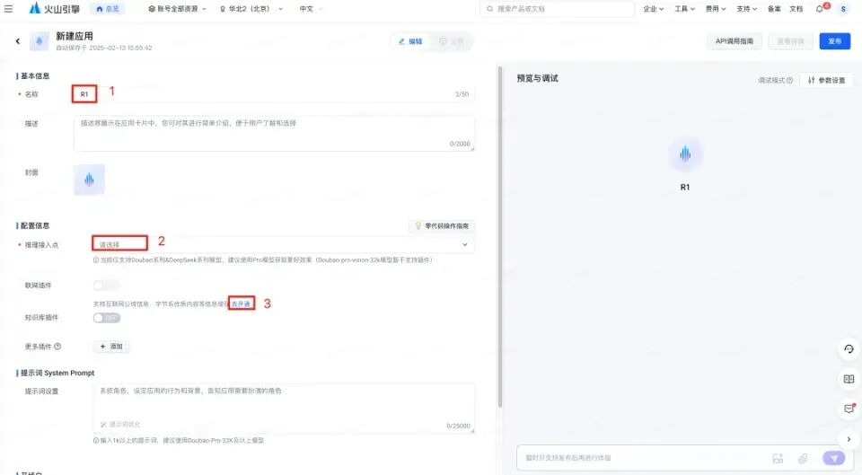The image size is (862, 475).
Task: Click the 封面 cover image
Action: (x=89, y=180)
